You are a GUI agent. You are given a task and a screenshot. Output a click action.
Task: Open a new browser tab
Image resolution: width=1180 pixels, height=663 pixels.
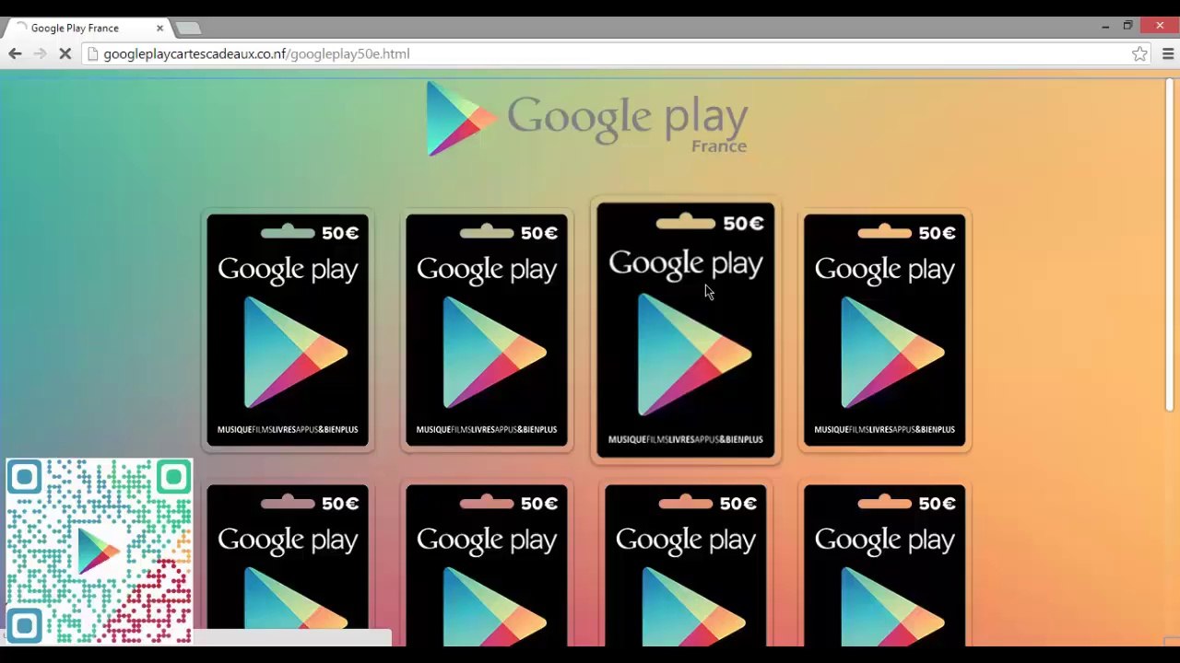187,29
